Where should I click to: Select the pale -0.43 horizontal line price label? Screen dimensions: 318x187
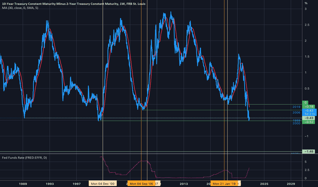click(308, 118)
